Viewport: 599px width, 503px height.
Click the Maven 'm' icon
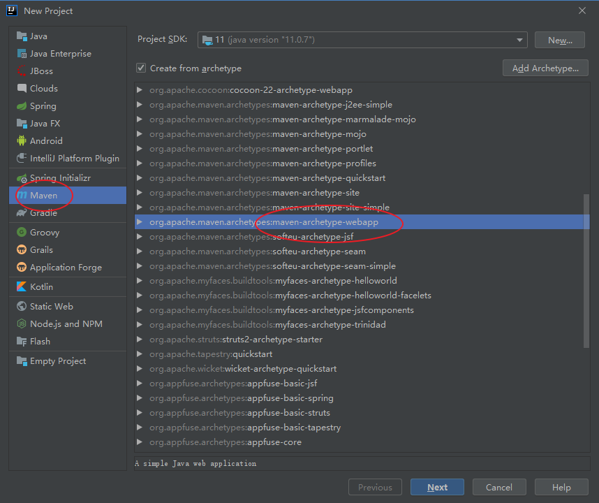pos(22,196)
